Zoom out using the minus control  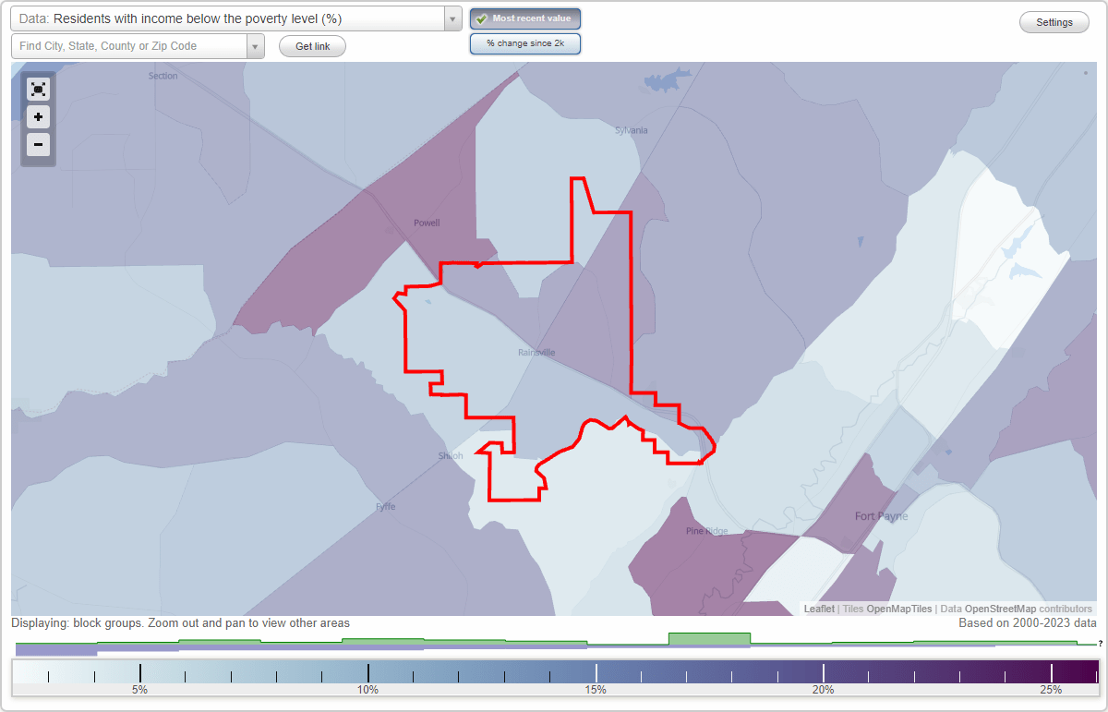(38, 145)
